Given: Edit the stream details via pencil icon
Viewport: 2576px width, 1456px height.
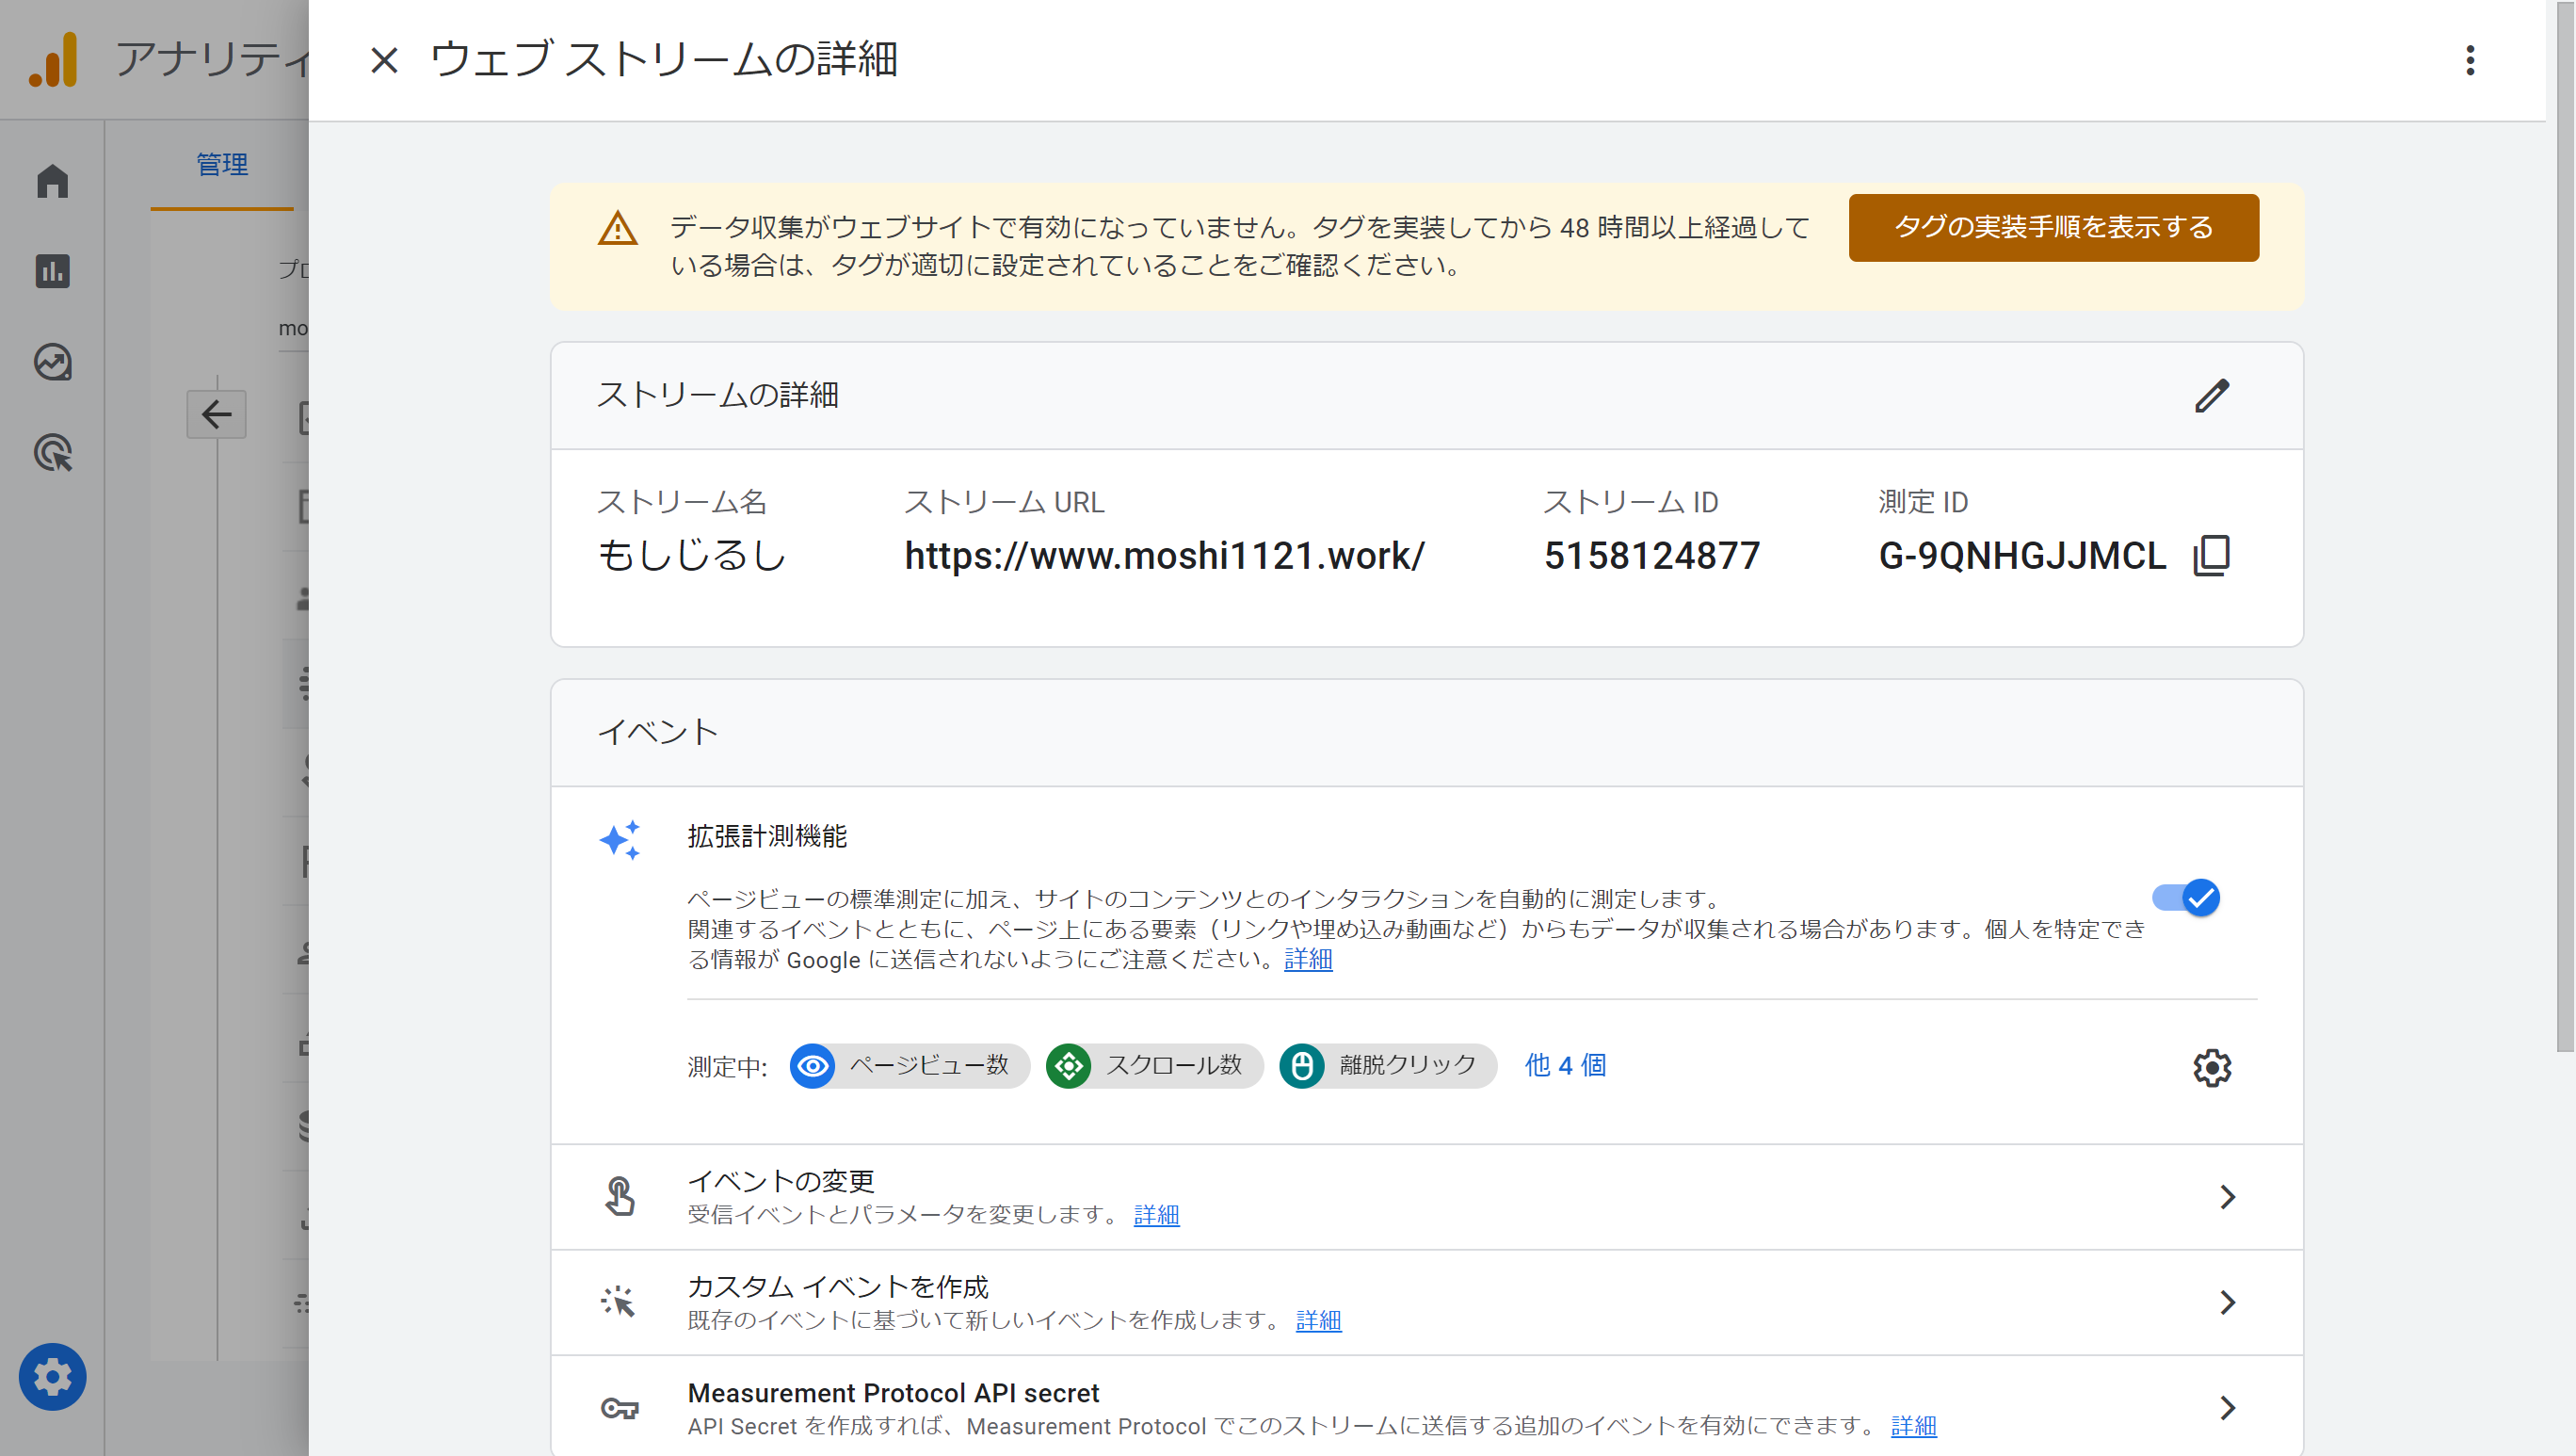Looking at the screenshot, I should (2213, 396).
